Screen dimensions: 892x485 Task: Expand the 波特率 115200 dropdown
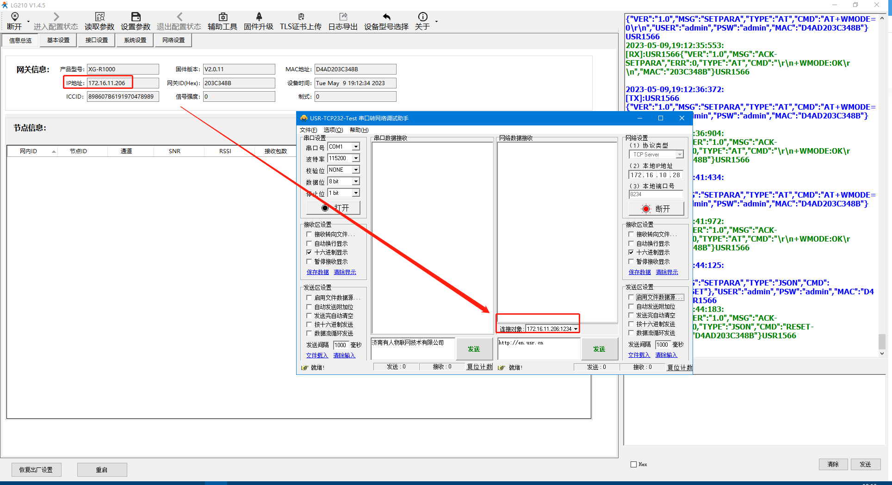[x=356, y=158]
